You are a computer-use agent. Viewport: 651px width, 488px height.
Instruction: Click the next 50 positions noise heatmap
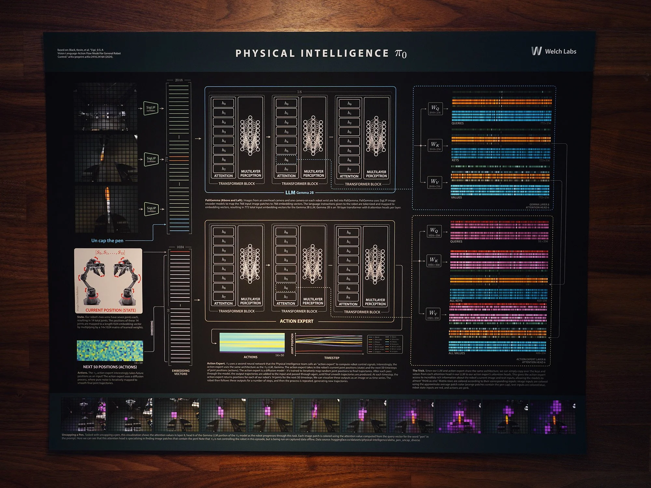click(110, 351)
